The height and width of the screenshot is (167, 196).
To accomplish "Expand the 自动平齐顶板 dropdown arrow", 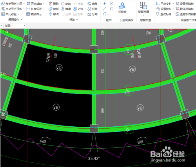I will (24, 9).
